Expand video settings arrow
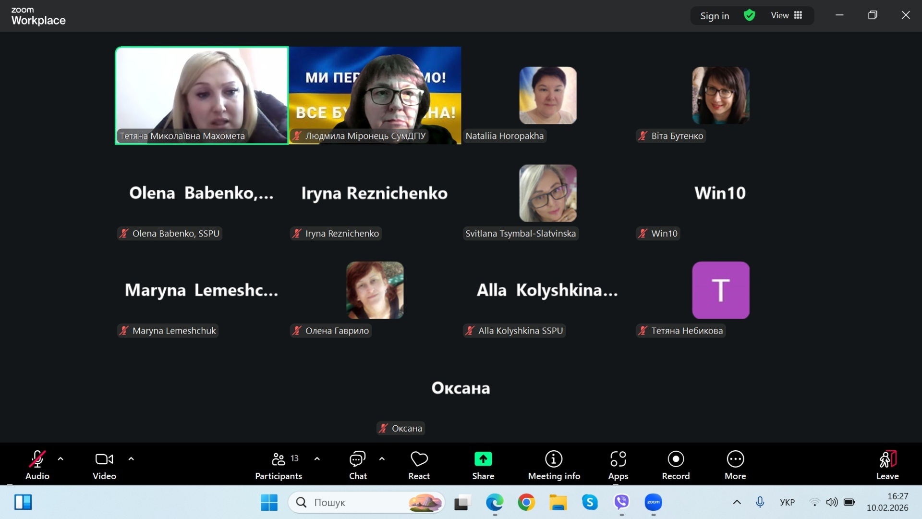 [131, 459]
